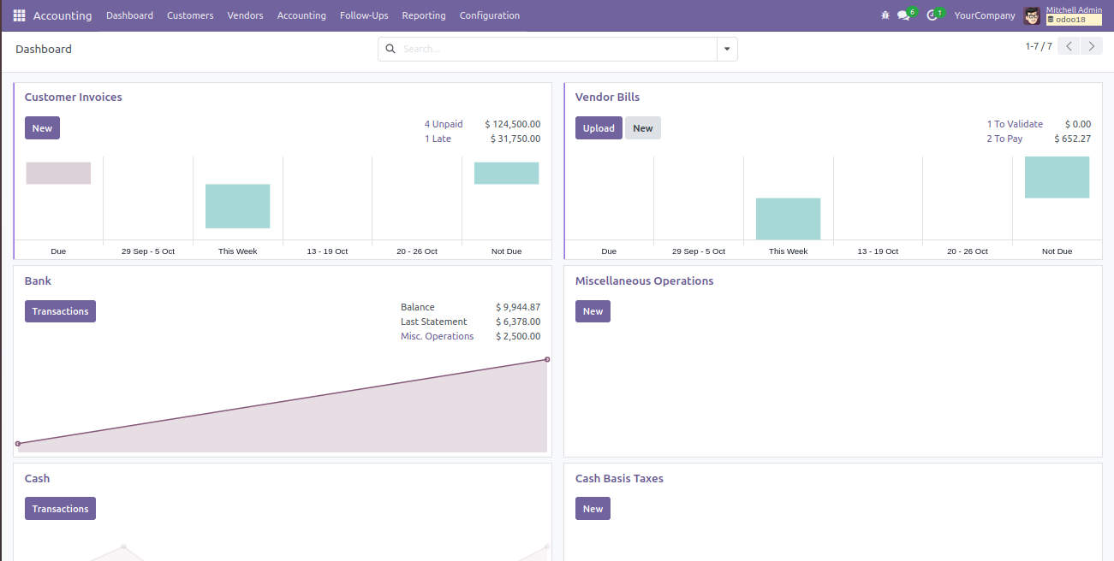Open the conversations chat bubble icon
The height and width of the screenshot is (561, 1114).
pyautogui.click(x=903, y=15)
